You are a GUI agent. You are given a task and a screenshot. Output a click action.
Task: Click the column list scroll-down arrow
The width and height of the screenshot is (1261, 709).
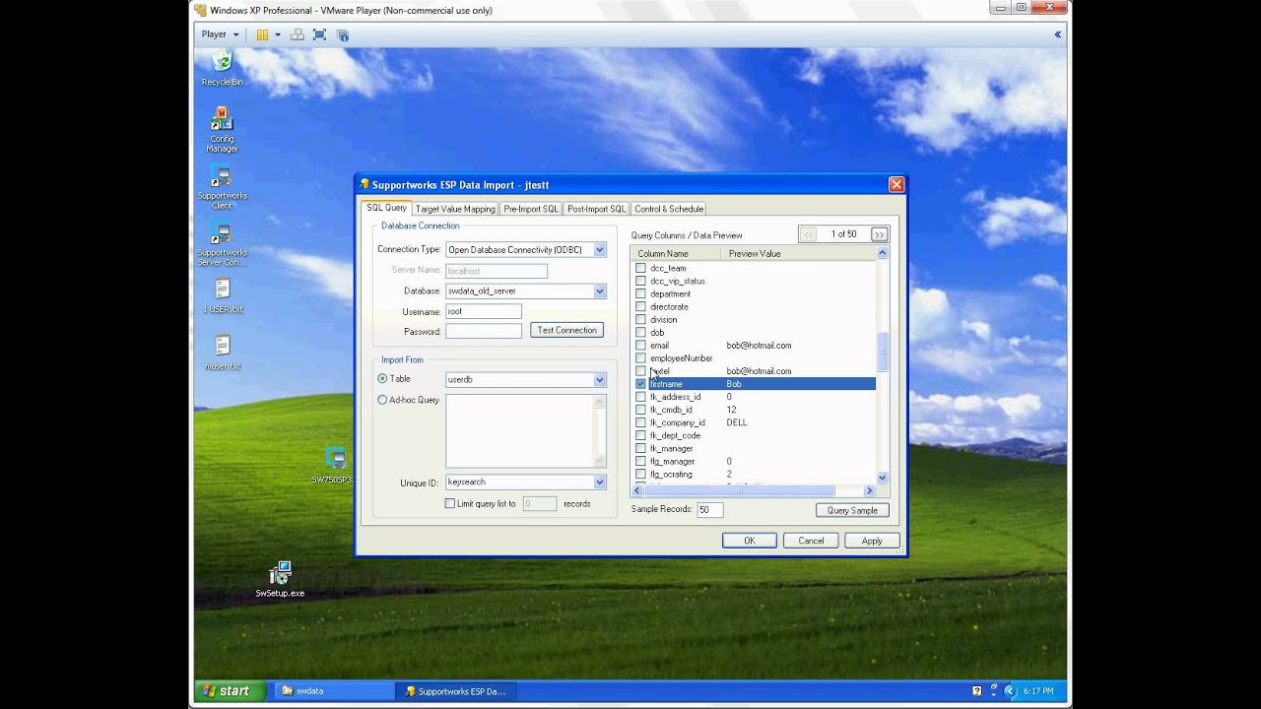882,478
